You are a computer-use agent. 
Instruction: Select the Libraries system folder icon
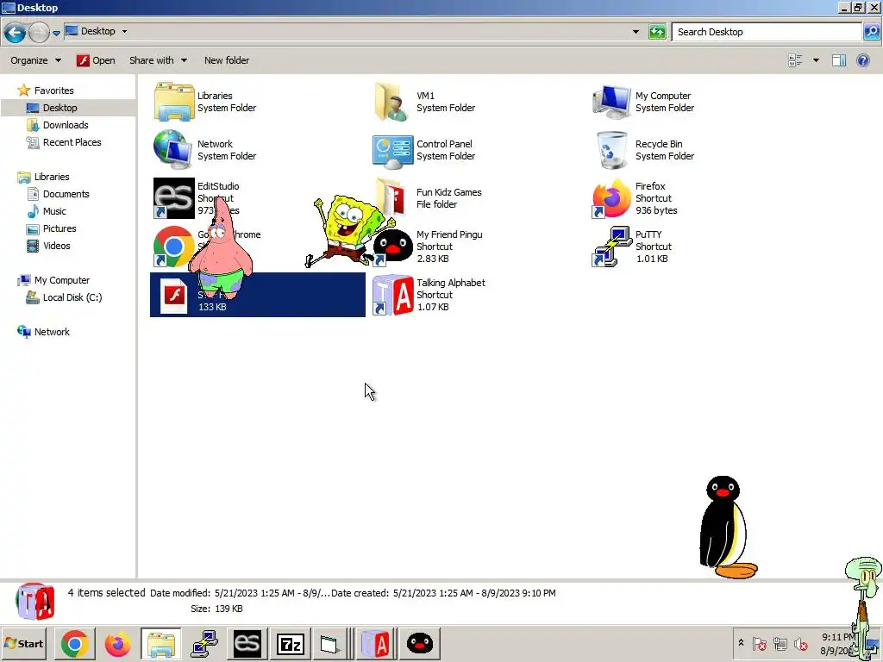pos(174,102)
